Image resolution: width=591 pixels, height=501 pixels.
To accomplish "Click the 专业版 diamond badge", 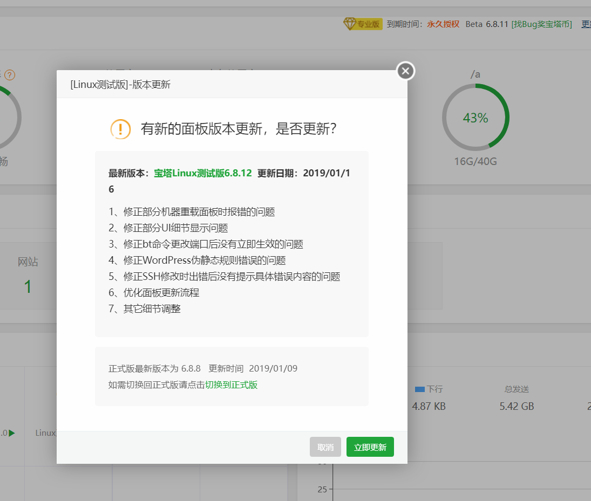I will pos(363,24).
